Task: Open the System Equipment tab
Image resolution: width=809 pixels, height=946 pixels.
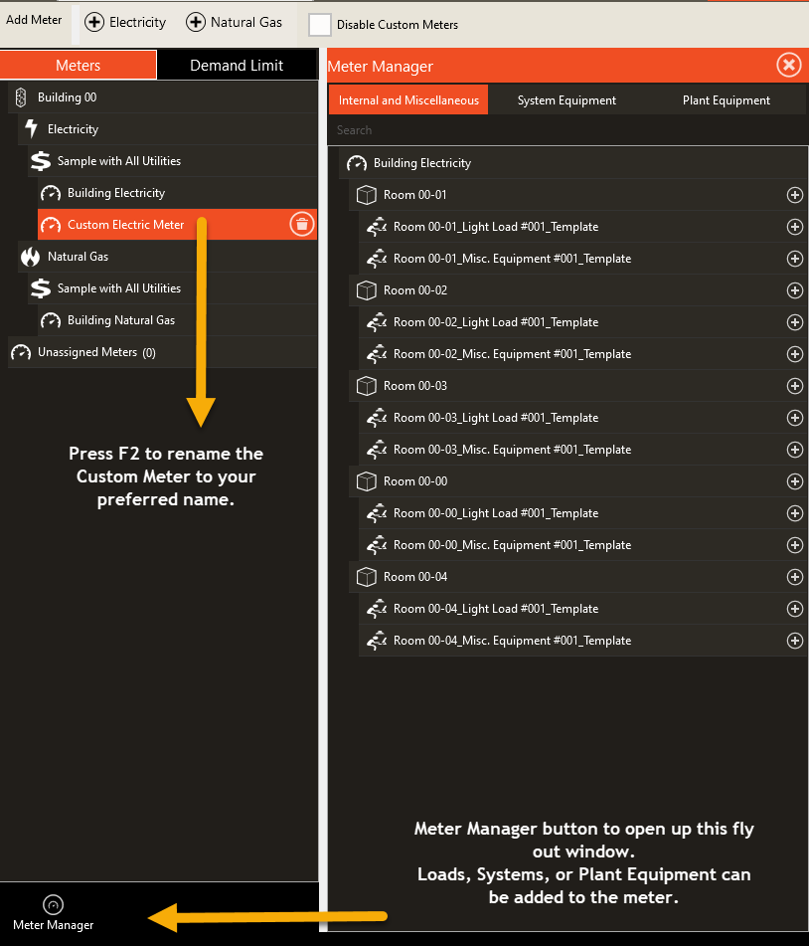Action: [x=566, y=100]
